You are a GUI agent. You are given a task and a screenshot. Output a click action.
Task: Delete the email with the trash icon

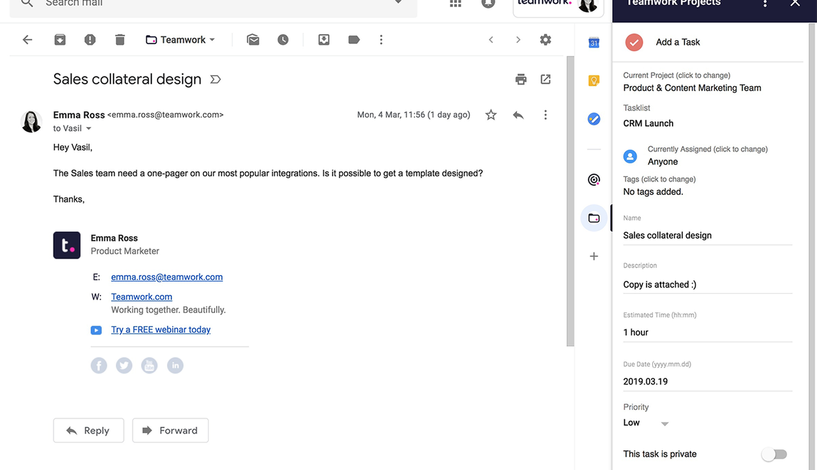click(120, 39)
